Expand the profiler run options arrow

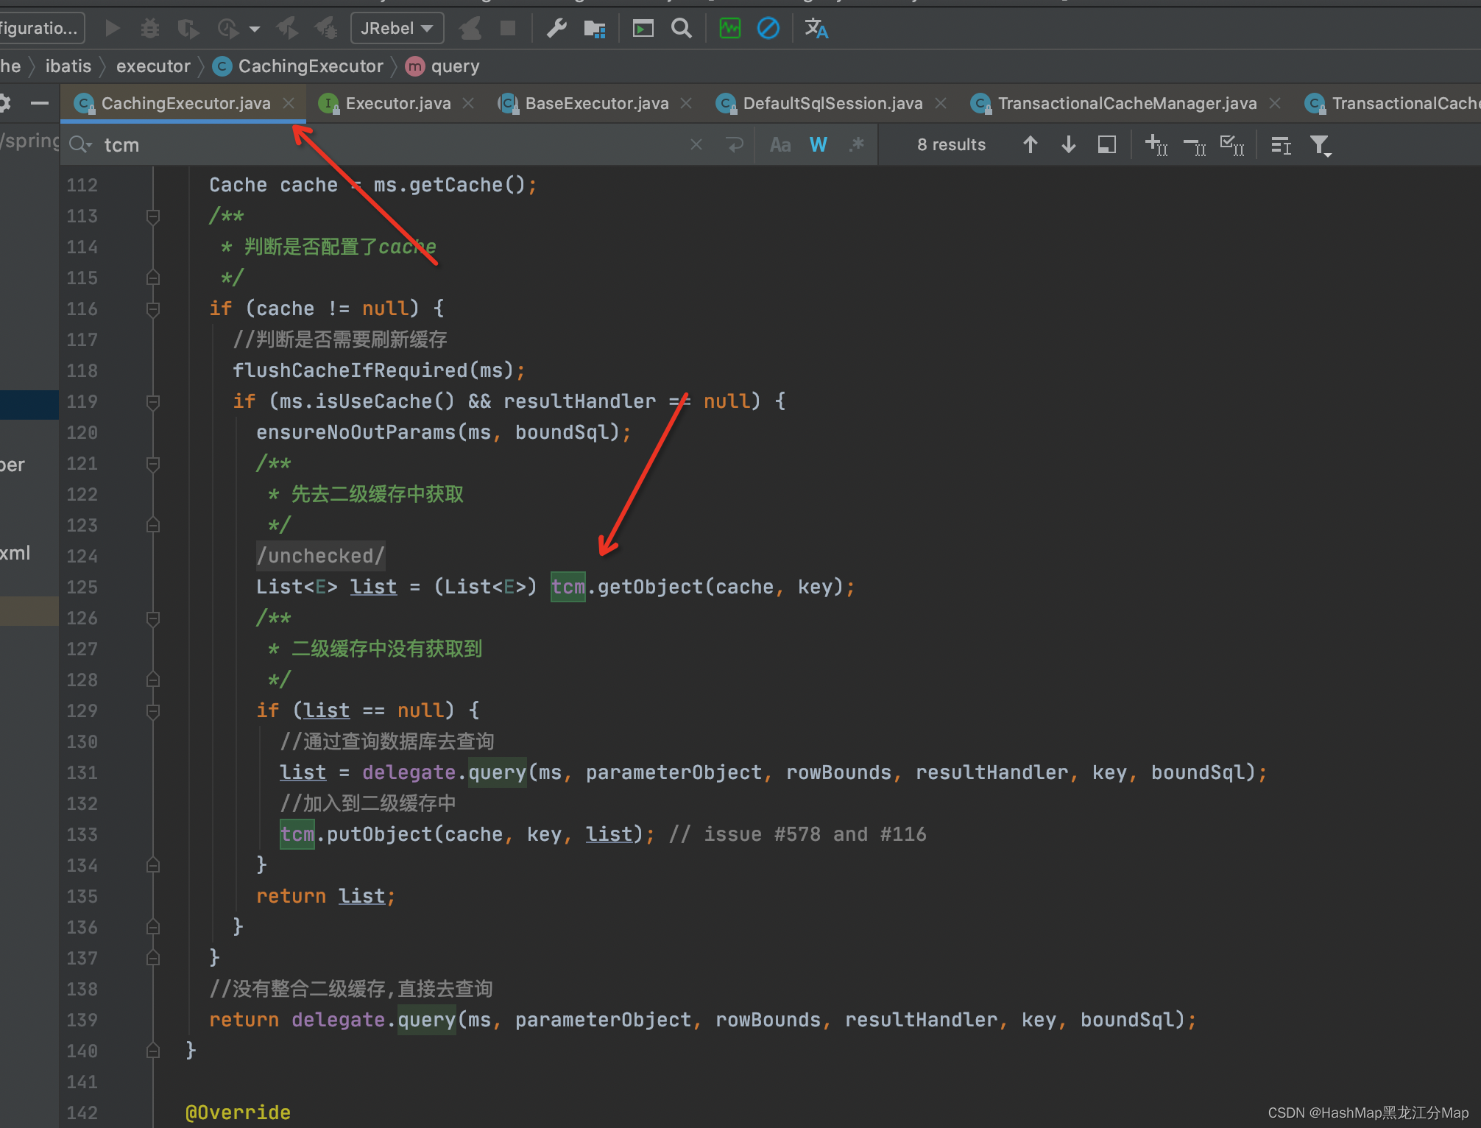pos(255,29)
